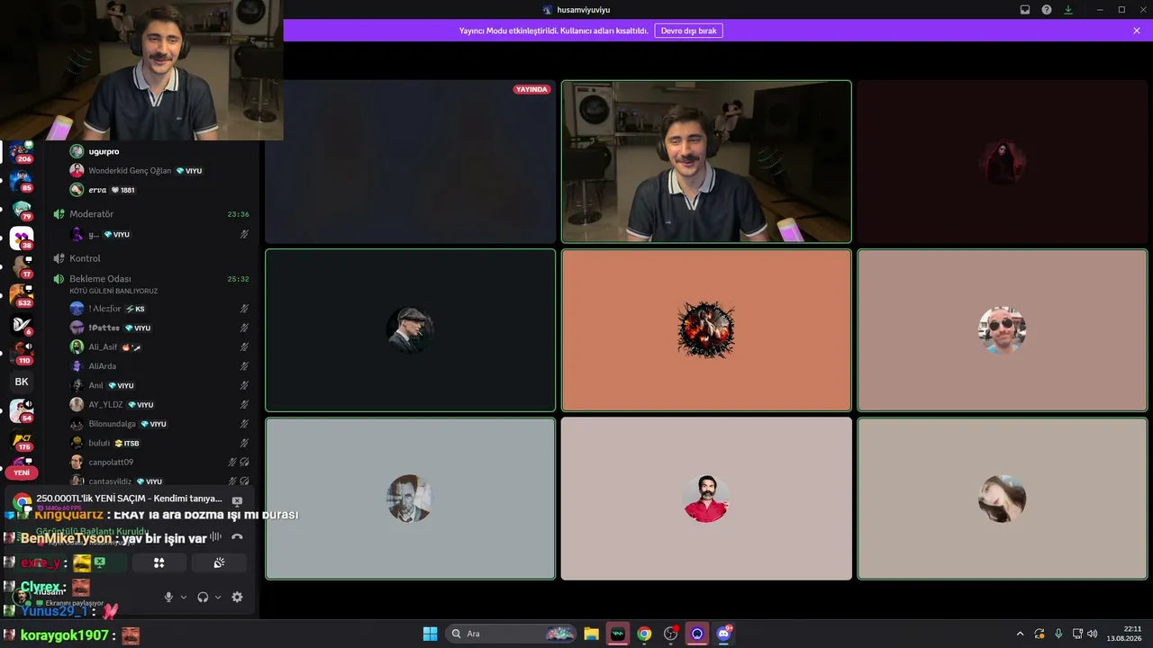Open the server with 532 notification badge
The image size is (1153, 648).
(x=22, y=296)
